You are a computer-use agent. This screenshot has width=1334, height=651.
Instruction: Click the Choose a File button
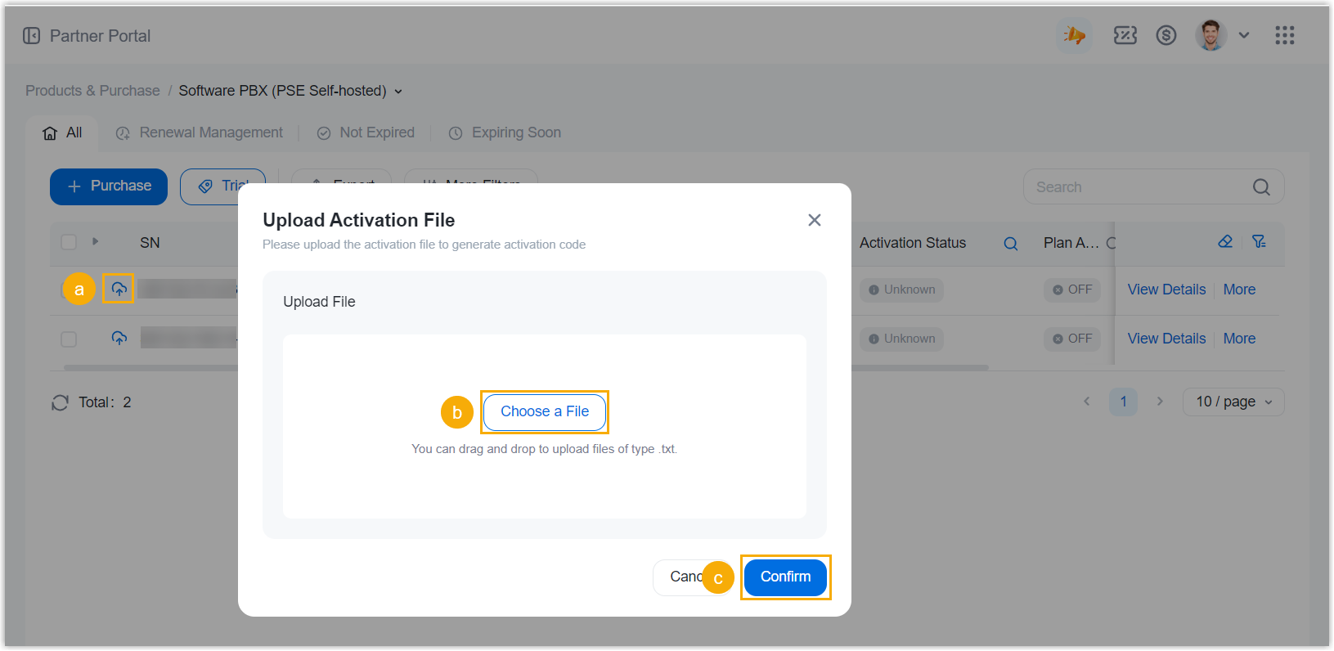point(544,411)
